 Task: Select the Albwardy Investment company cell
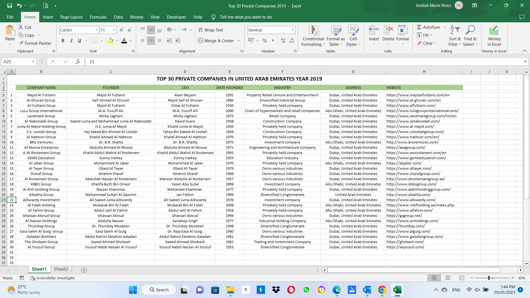coord(41,200)
